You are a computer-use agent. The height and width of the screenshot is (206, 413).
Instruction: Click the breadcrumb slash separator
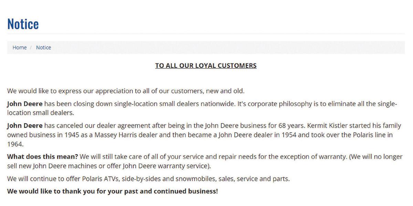[31, 48]
